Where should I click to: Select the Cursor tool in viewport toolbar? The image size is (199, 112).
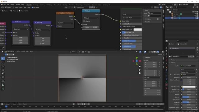pyautogui.click(x=3, y=62)
